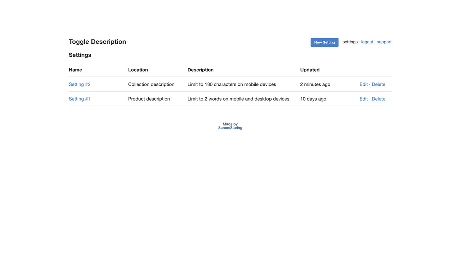Click the Settings section heading
The width and height of the screenshot is (452, 254).
tap(80, 55)
